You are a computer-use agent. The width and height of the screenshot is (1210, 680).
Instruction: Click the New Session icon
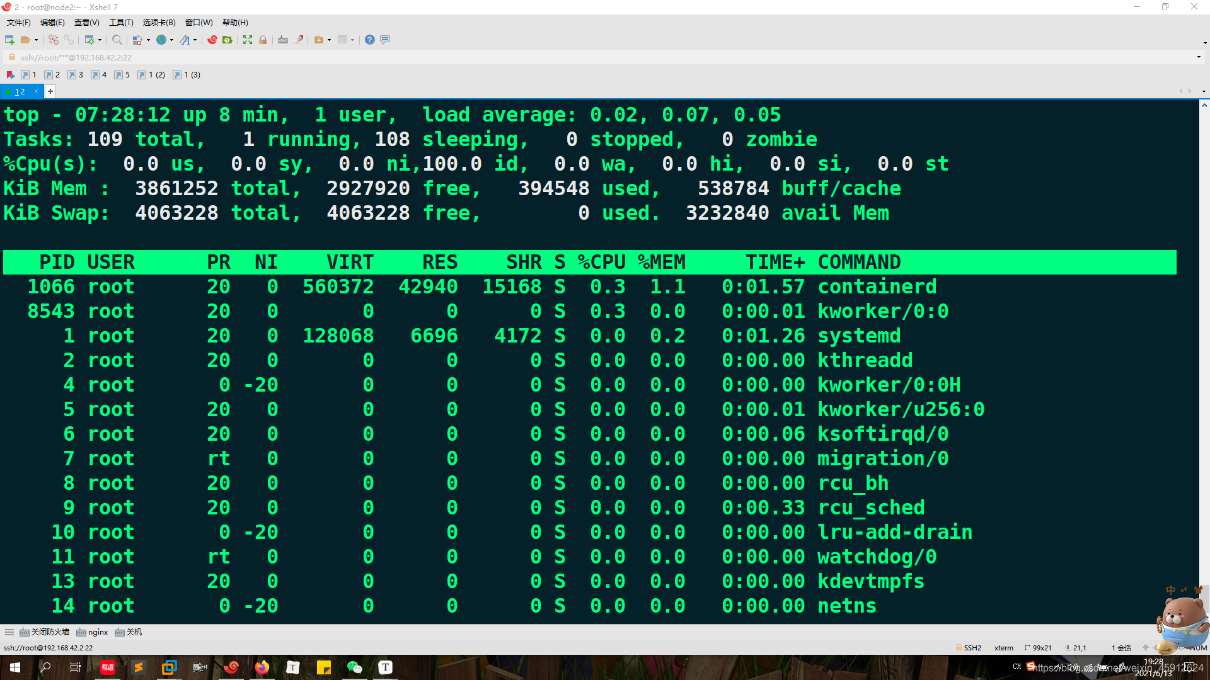coord(9,40)
